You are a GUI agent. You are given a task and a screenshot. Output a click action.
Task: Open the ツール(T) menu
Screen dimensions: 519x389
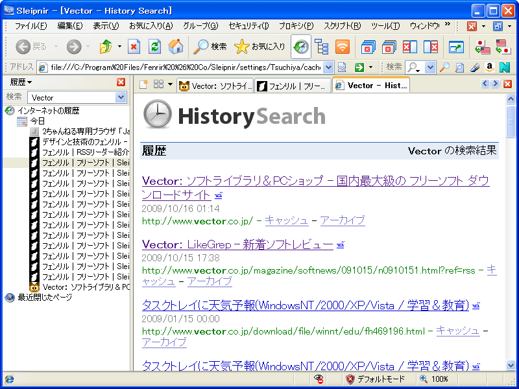pos(385,26)
